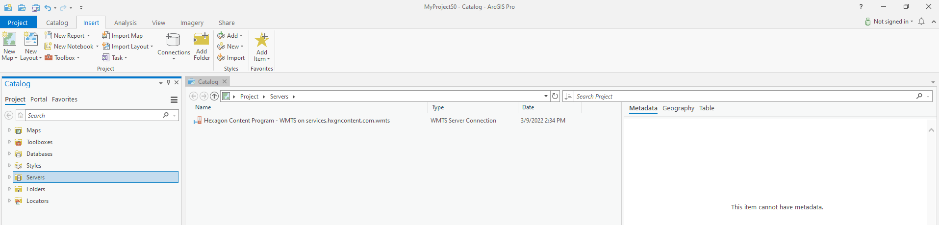
Task: Open the New Notebook dropdown
Action: [97, 47]
